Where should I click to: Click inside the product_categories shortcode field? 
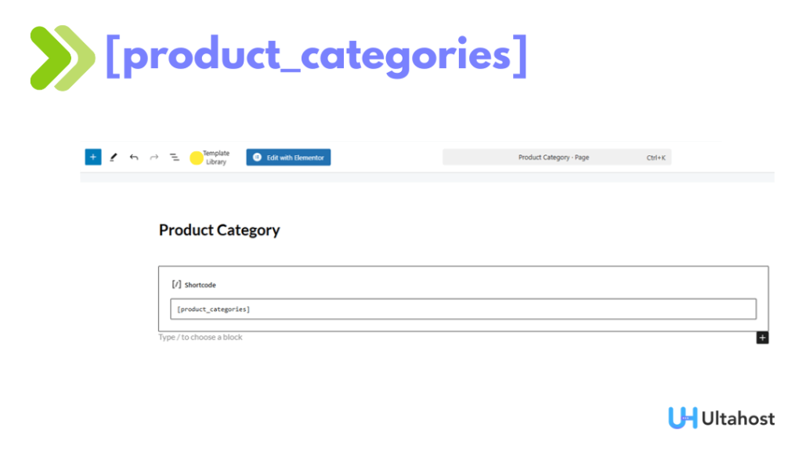pos(313,308)
